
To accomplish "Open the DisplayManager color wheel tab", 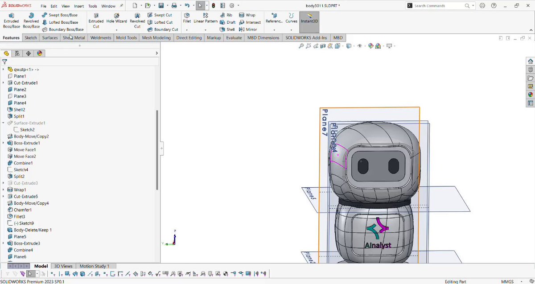I will click(x=39, y=54).
